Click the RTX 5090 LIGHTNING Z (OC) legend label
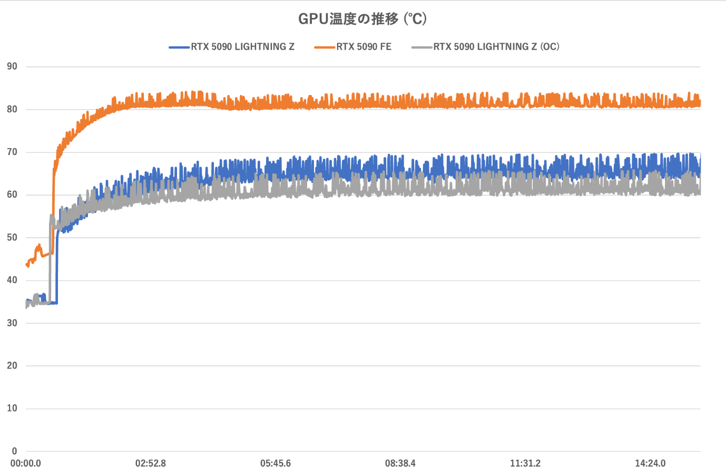The image size is (726, 475). coord(496,46)
